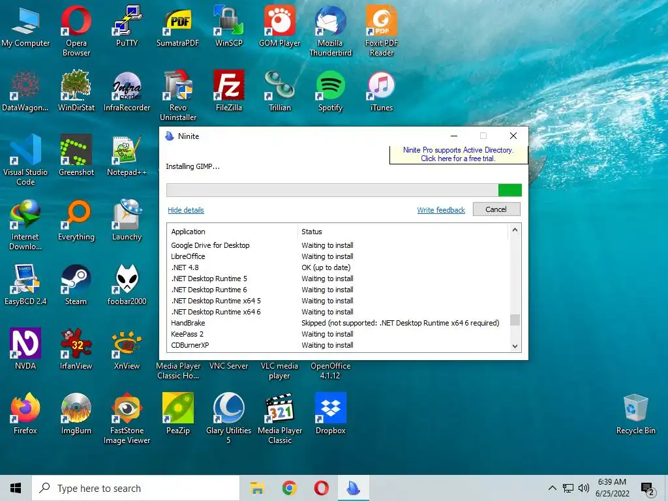Click the Revo Uninstaller shortcut

tap(177, 95)
